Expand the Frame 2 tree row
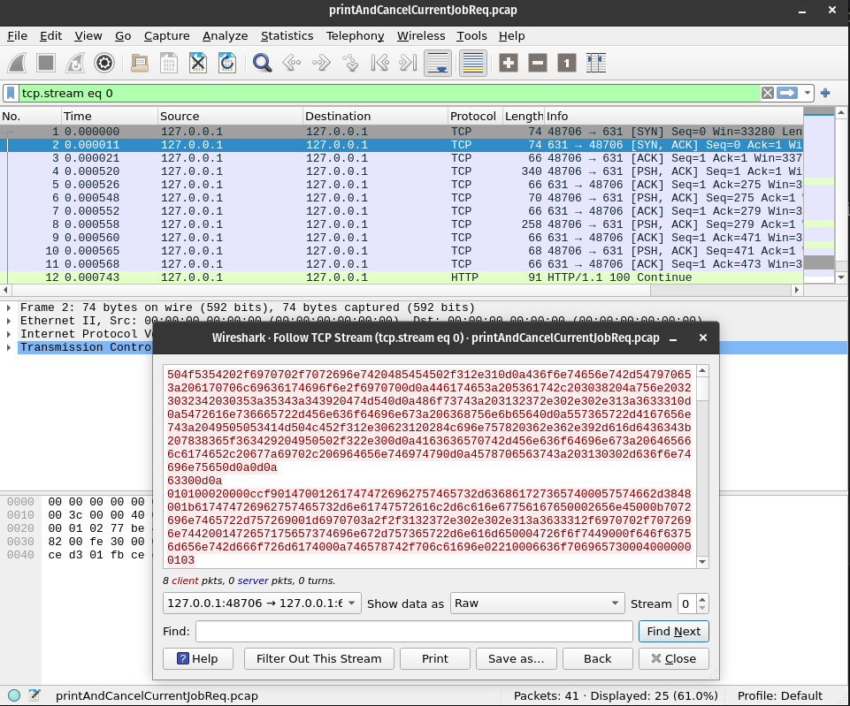Image resolution: width=850 pixels, height=706 pixels. coord(9,307)
